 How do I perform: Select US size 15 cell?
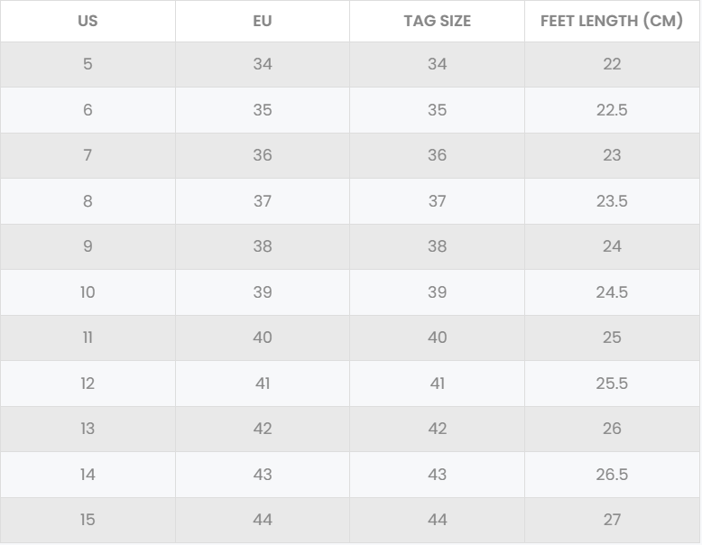88,520
